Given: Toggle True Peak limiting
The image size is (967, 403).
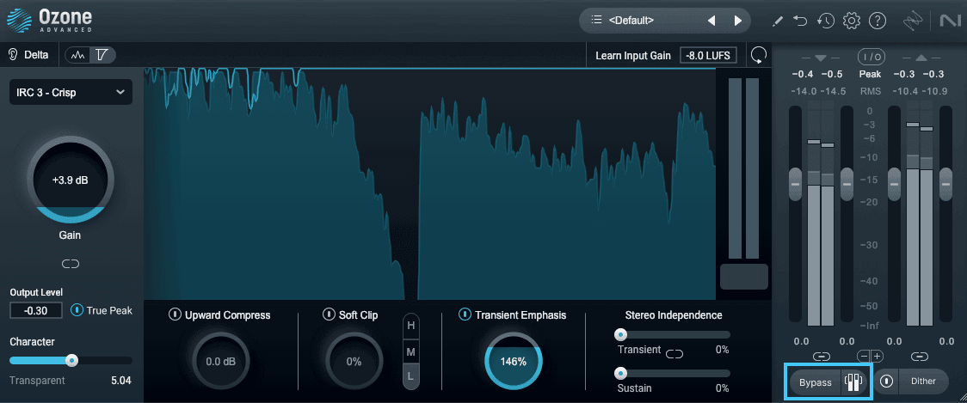Looking at the screenshot, I should tap(77, 310).
